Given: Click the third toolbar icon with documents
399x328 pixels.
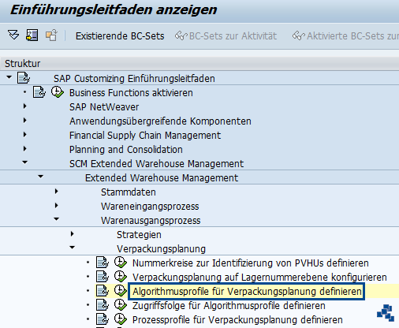Looking at the screenshot, I should 51,35.
